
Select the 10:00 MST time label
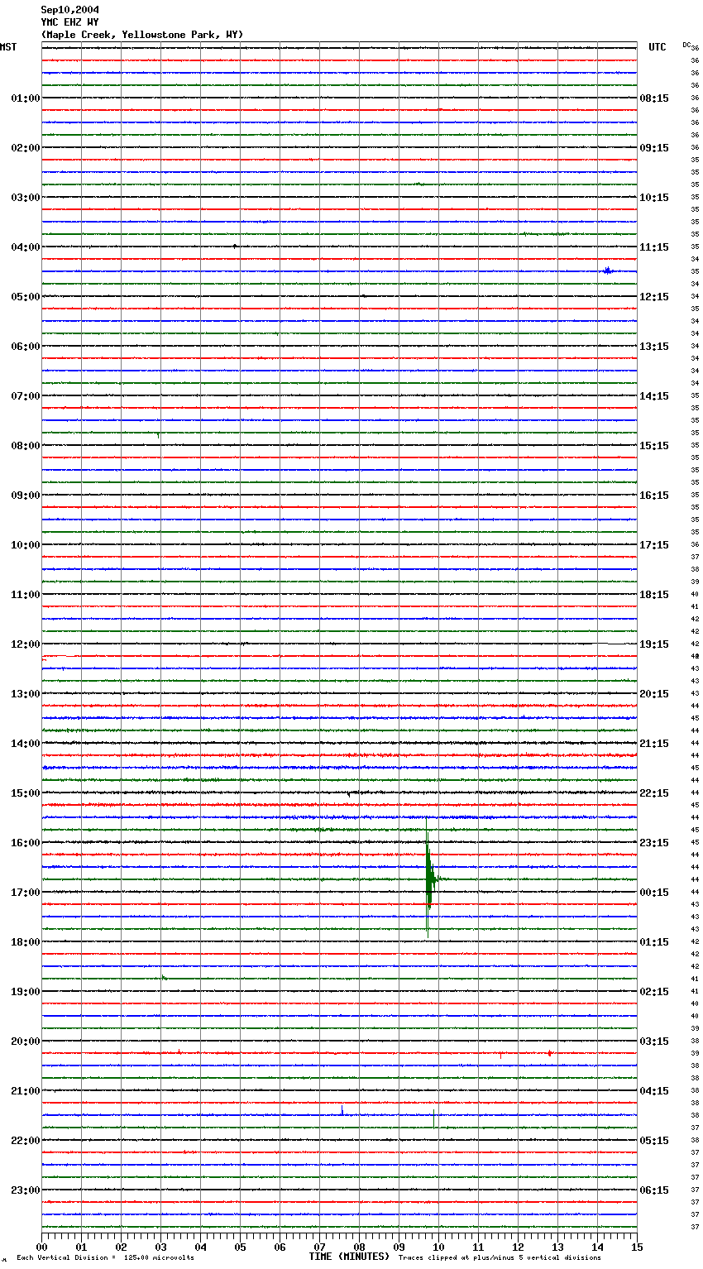click(x=26, y=545)
